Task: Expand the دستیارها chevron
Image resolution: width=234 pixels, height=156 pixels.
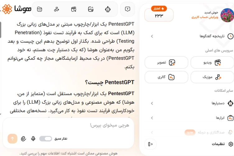Action: click(152, 103)
